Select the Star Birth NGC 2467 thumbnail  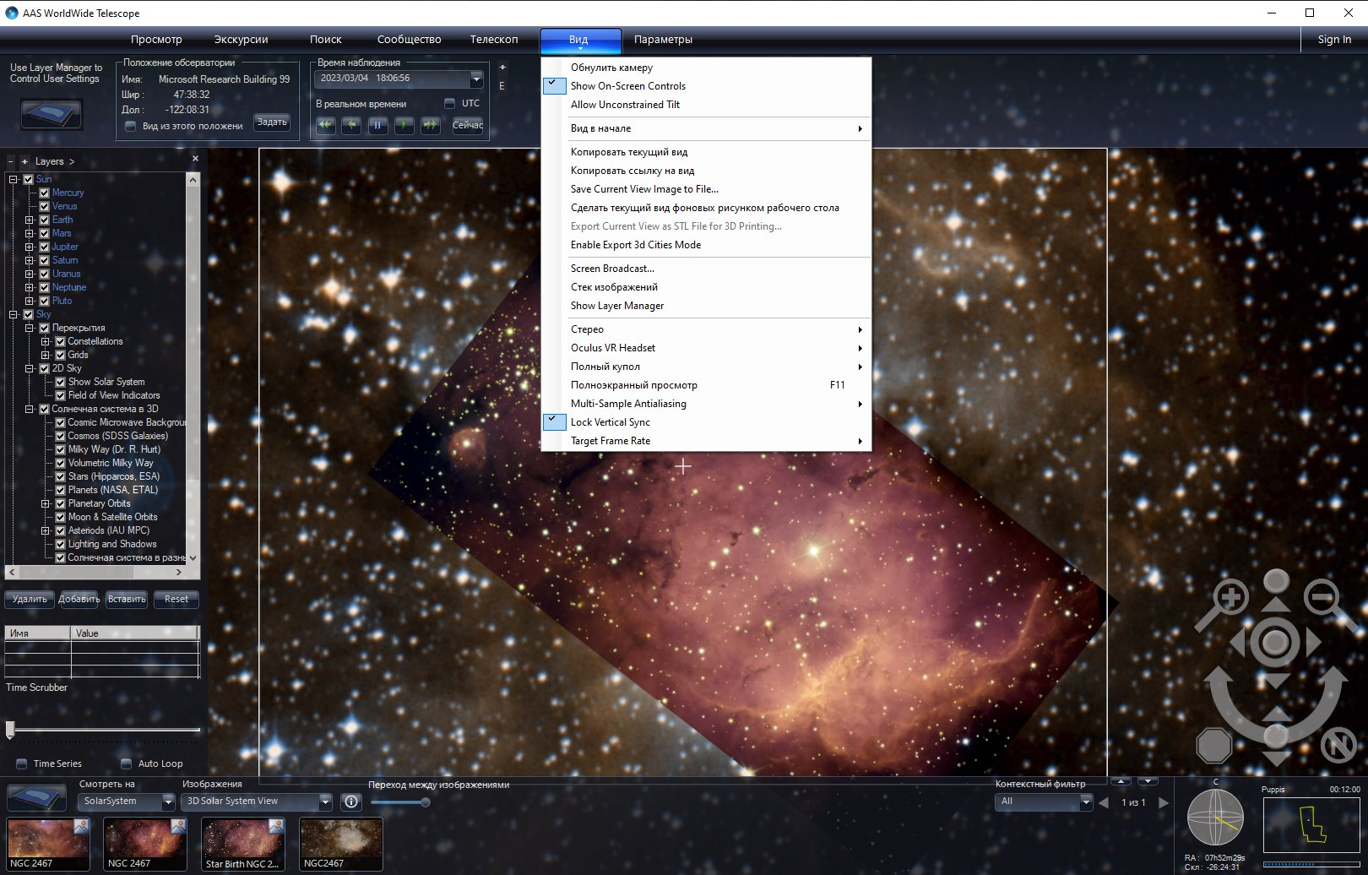(x=243, y=844)
